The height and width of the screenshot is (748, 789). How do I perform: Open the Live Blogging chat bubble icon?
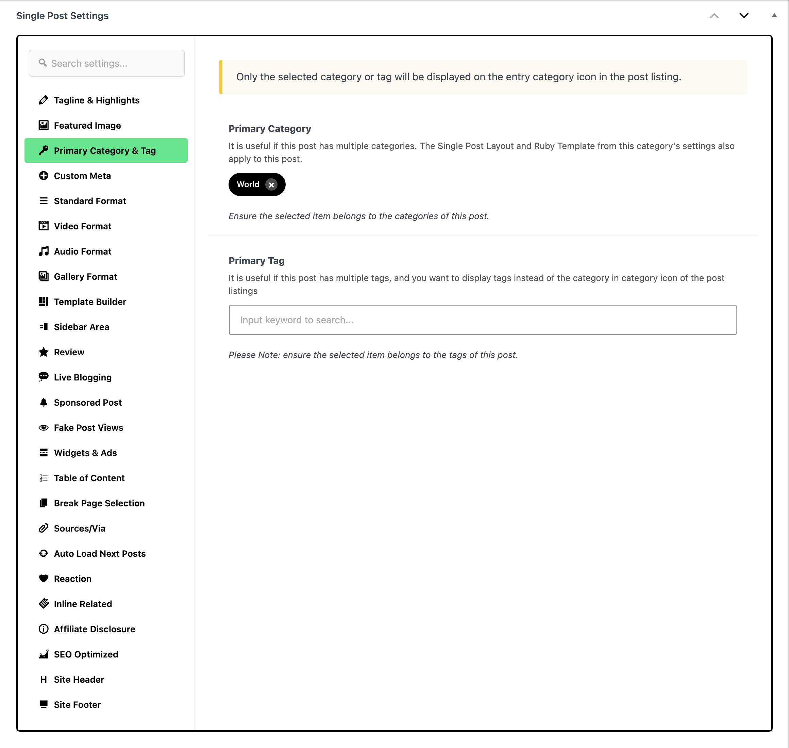44,377
